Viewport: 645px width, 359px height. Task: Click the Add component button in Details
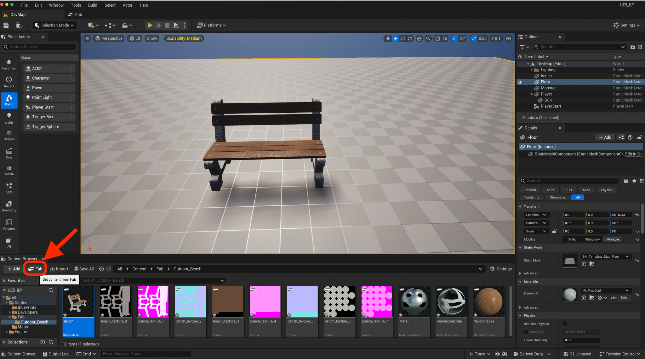click(x=605, y=137)
